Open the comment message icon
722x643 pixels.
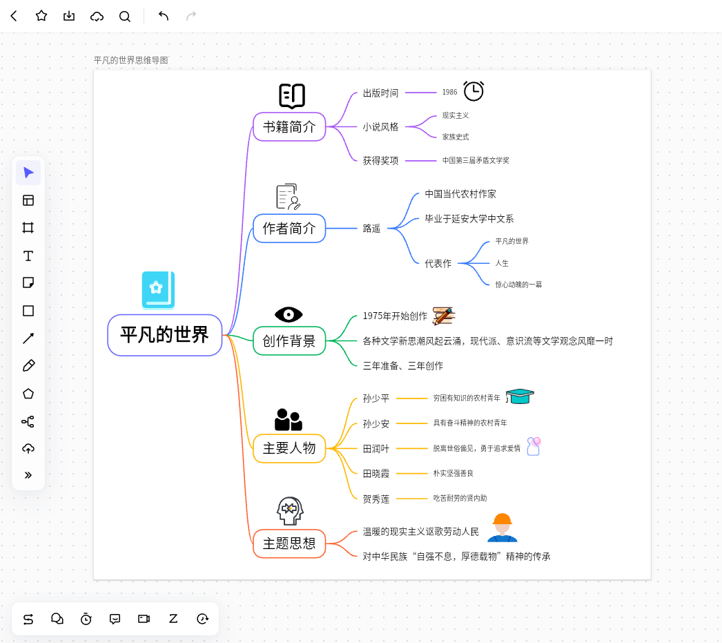click(115, 619)
